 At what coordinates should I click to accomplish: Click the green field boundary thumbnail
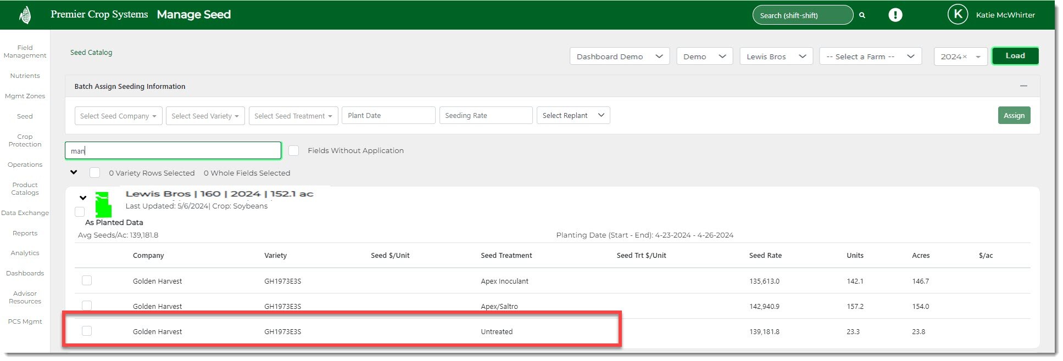tap(103, 205)
